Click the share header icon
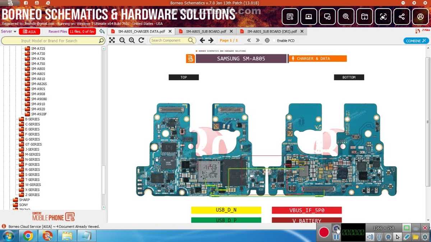Screen dimensions: 431x242 pos(402,16)
